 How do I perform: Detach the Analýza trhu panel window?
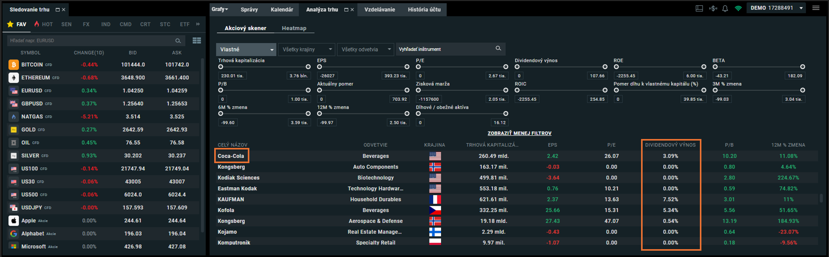point(346,9)
